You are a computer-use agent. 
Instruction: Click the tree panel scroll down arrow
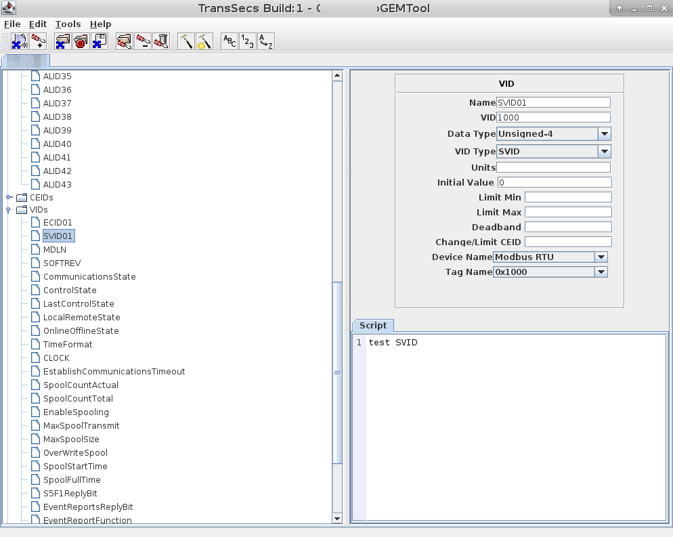tap(338, 519)
